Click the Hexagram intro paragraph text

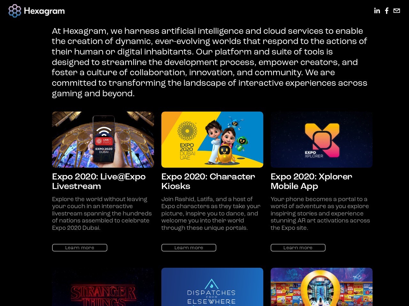[210, 62]
